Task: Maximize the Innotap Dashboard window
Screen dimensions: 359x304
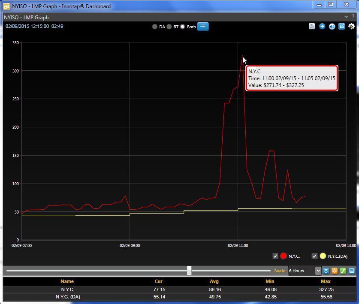Action: [x=331, y=5]
